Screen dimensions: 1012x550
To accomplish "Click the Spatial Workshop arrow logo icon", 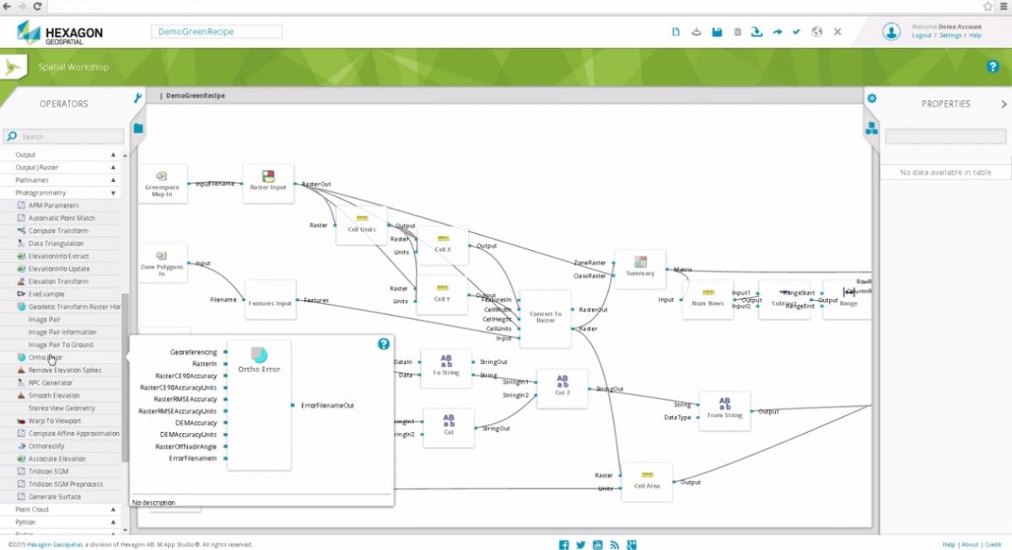I will tap(13, 67).
